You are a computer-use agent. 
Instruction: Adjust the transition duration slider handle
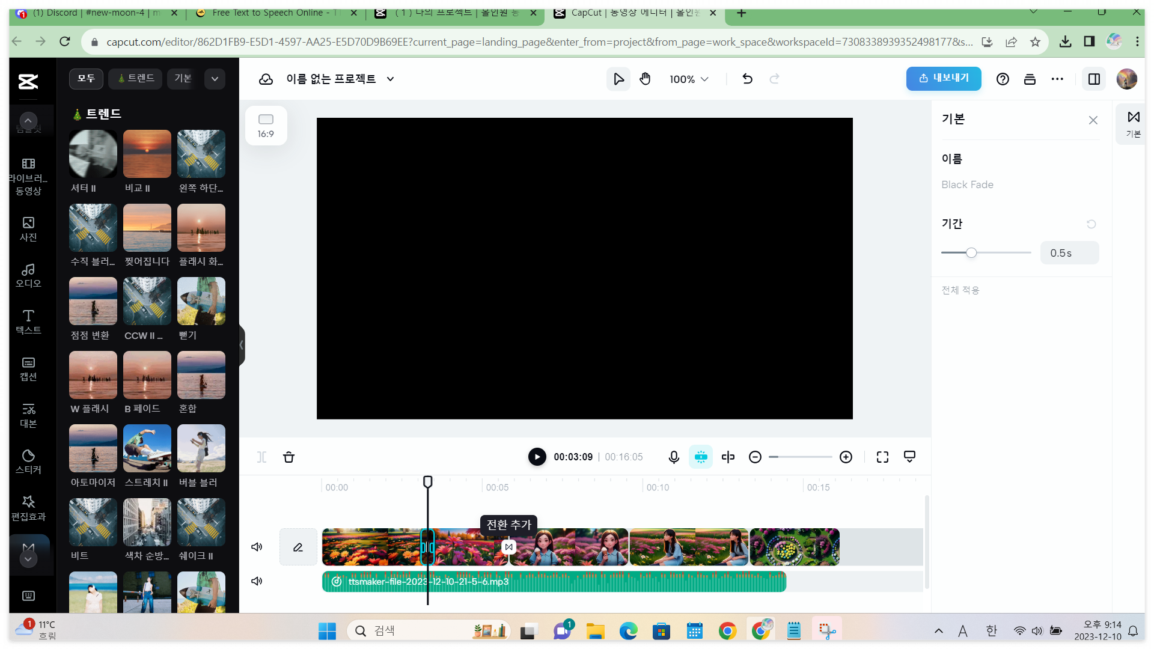point(971,253)
